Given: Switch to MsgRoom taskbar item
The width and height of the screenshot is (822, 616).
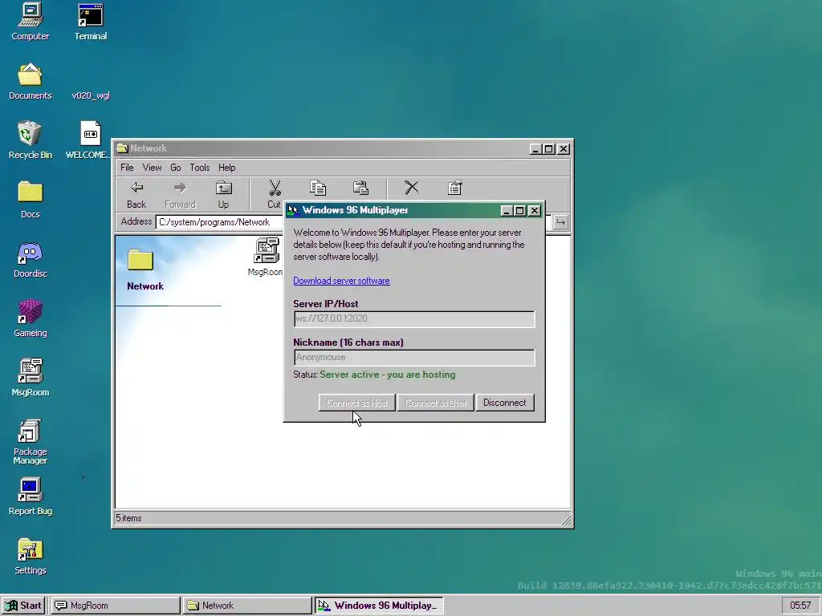Looking at the screenshot, I should click(x=115, y=606).
